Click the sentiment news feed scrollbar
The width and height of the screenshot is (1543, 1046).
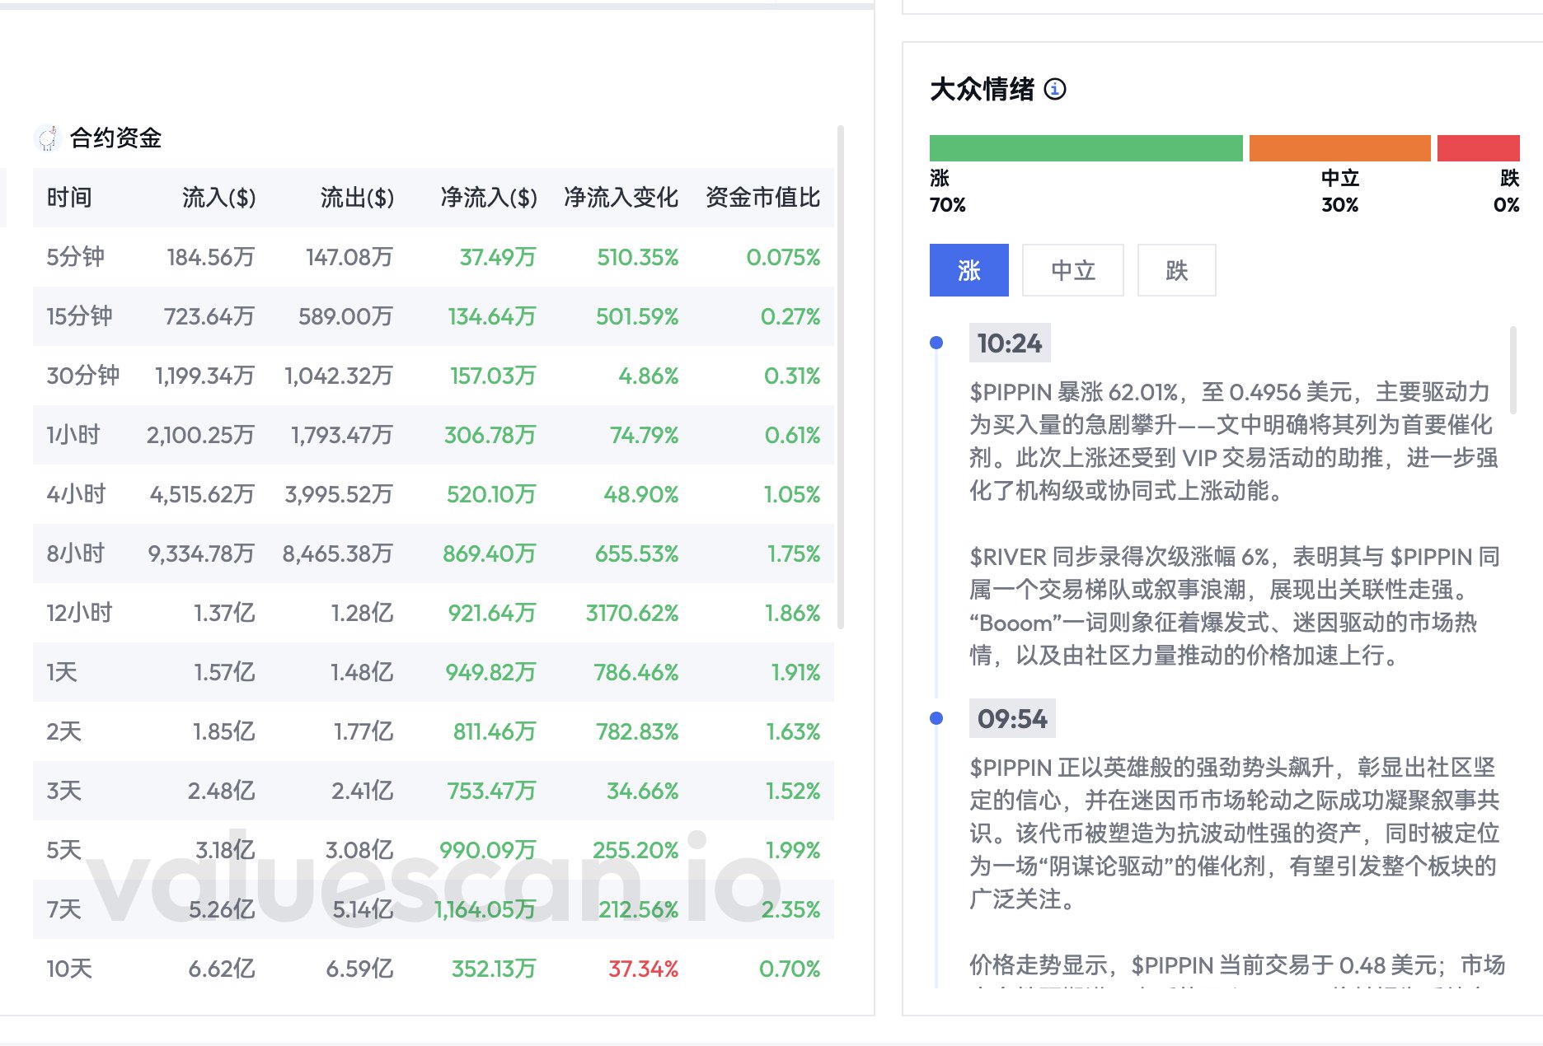[x=1513, y=371]
